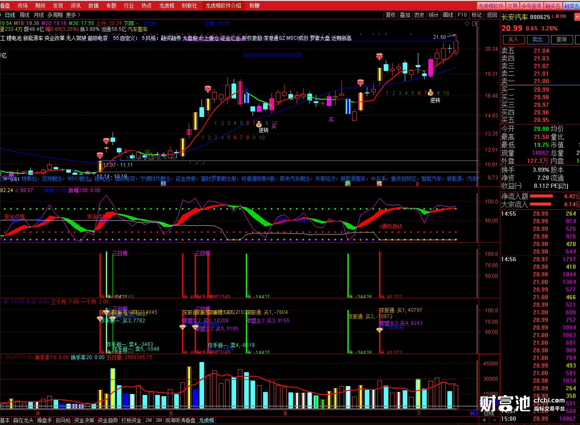This screenshot has width=580, height=425.
Task: Select the 资金趋势 indicator tab
Action: point(108,420)
